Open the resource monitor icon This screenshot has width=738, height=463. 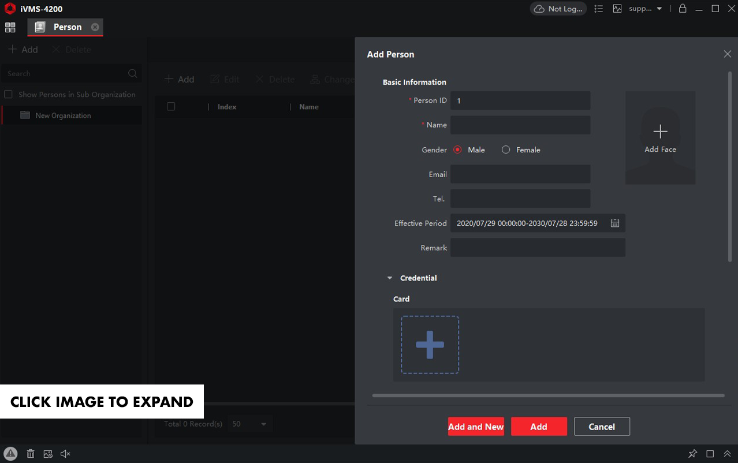[617, 9]
